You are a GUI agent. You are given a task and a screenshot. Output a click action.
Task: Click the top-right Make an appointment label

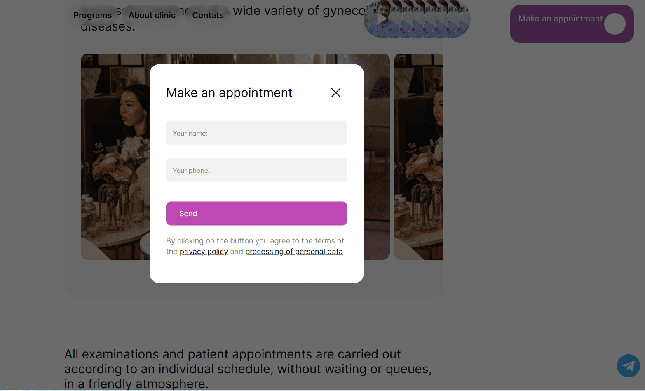560,19
